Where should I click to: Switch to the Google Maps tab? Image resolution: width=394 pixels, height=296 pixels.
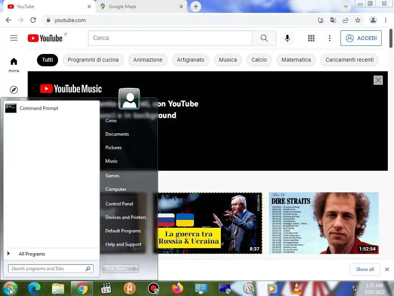[x=141, y=7]
